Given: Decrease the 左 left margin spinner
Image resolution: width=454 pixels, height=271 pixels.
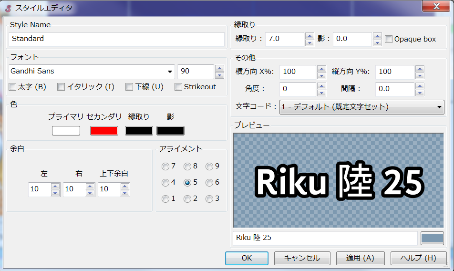Looking at the screenshot, I should click(55, 193).
